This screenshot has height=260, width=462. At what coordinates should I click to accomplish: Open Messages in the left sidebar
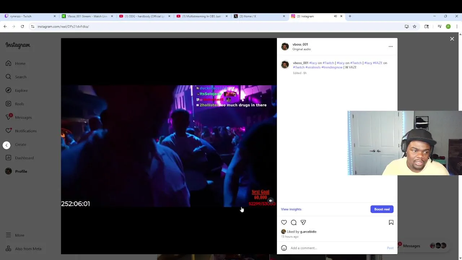pos(19,117)
